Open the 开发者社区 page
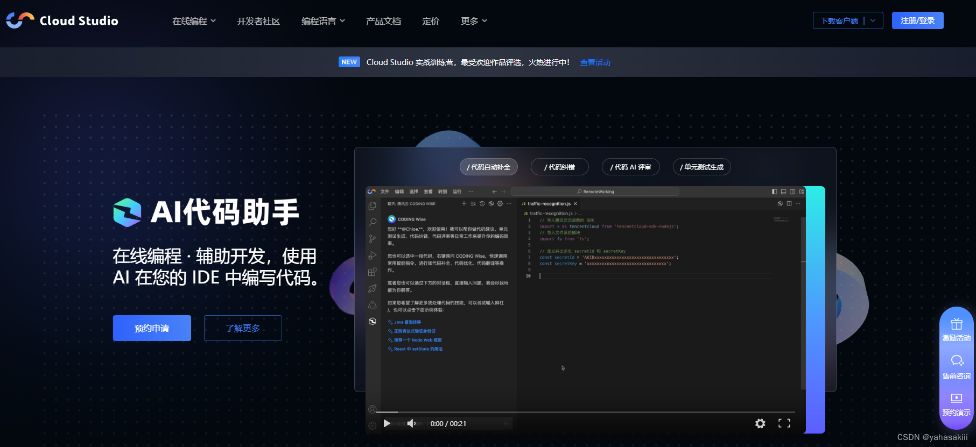 (258, 21)
